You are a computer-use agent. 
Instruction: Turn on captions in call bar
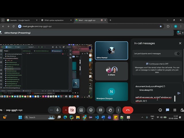tap(101, 110)
